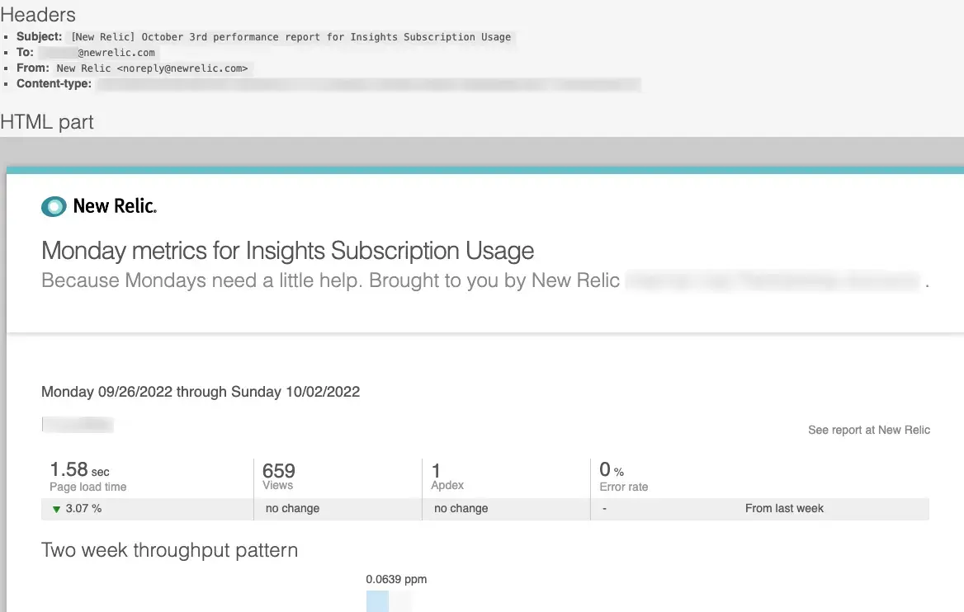
Task: Click the blue throughput bar in the chart
Action: 377,601
